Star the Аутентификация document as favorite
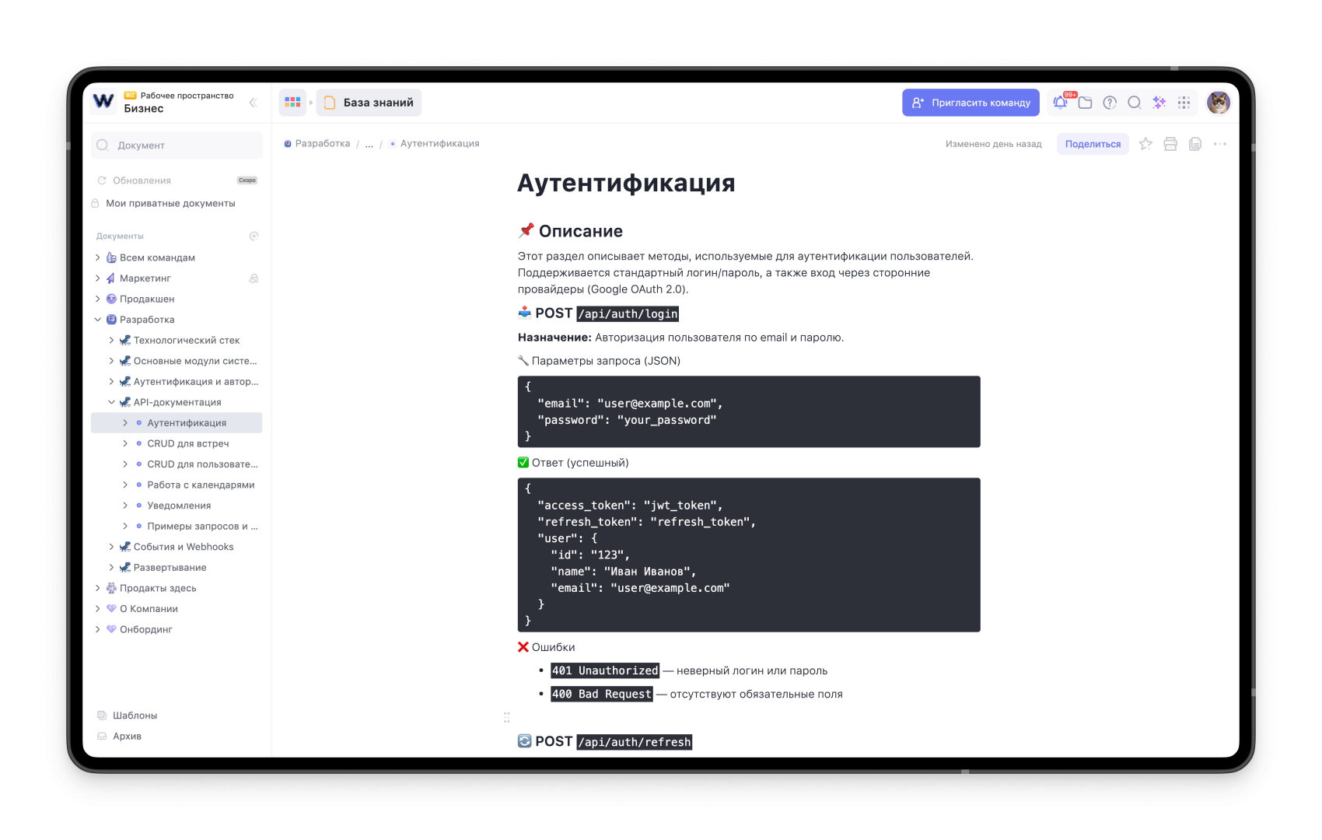The width and height of the screenshot is (1322, 840). pos(1145,144)
